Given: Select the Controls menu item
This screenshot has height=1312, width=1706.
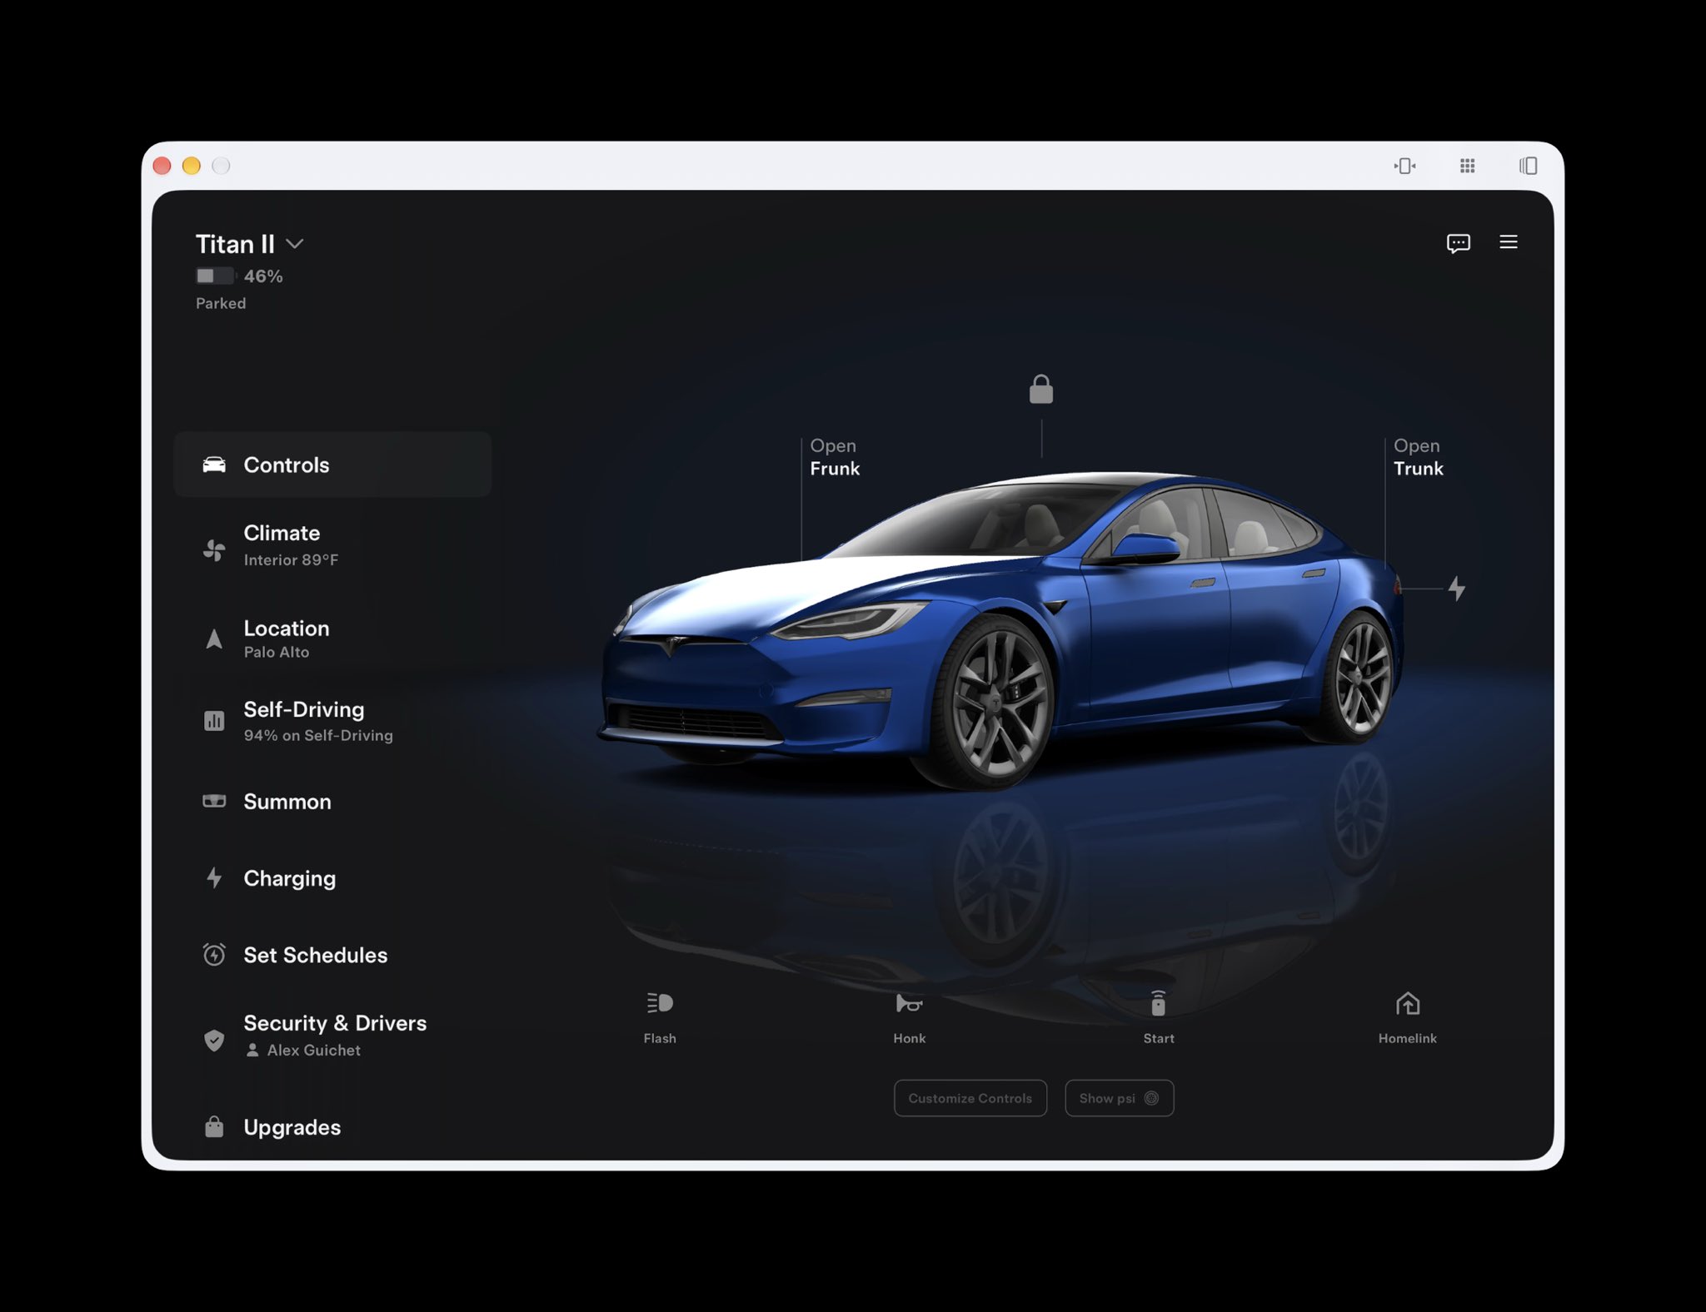Looking at the screenshot, I should click(x=332, y=465).
